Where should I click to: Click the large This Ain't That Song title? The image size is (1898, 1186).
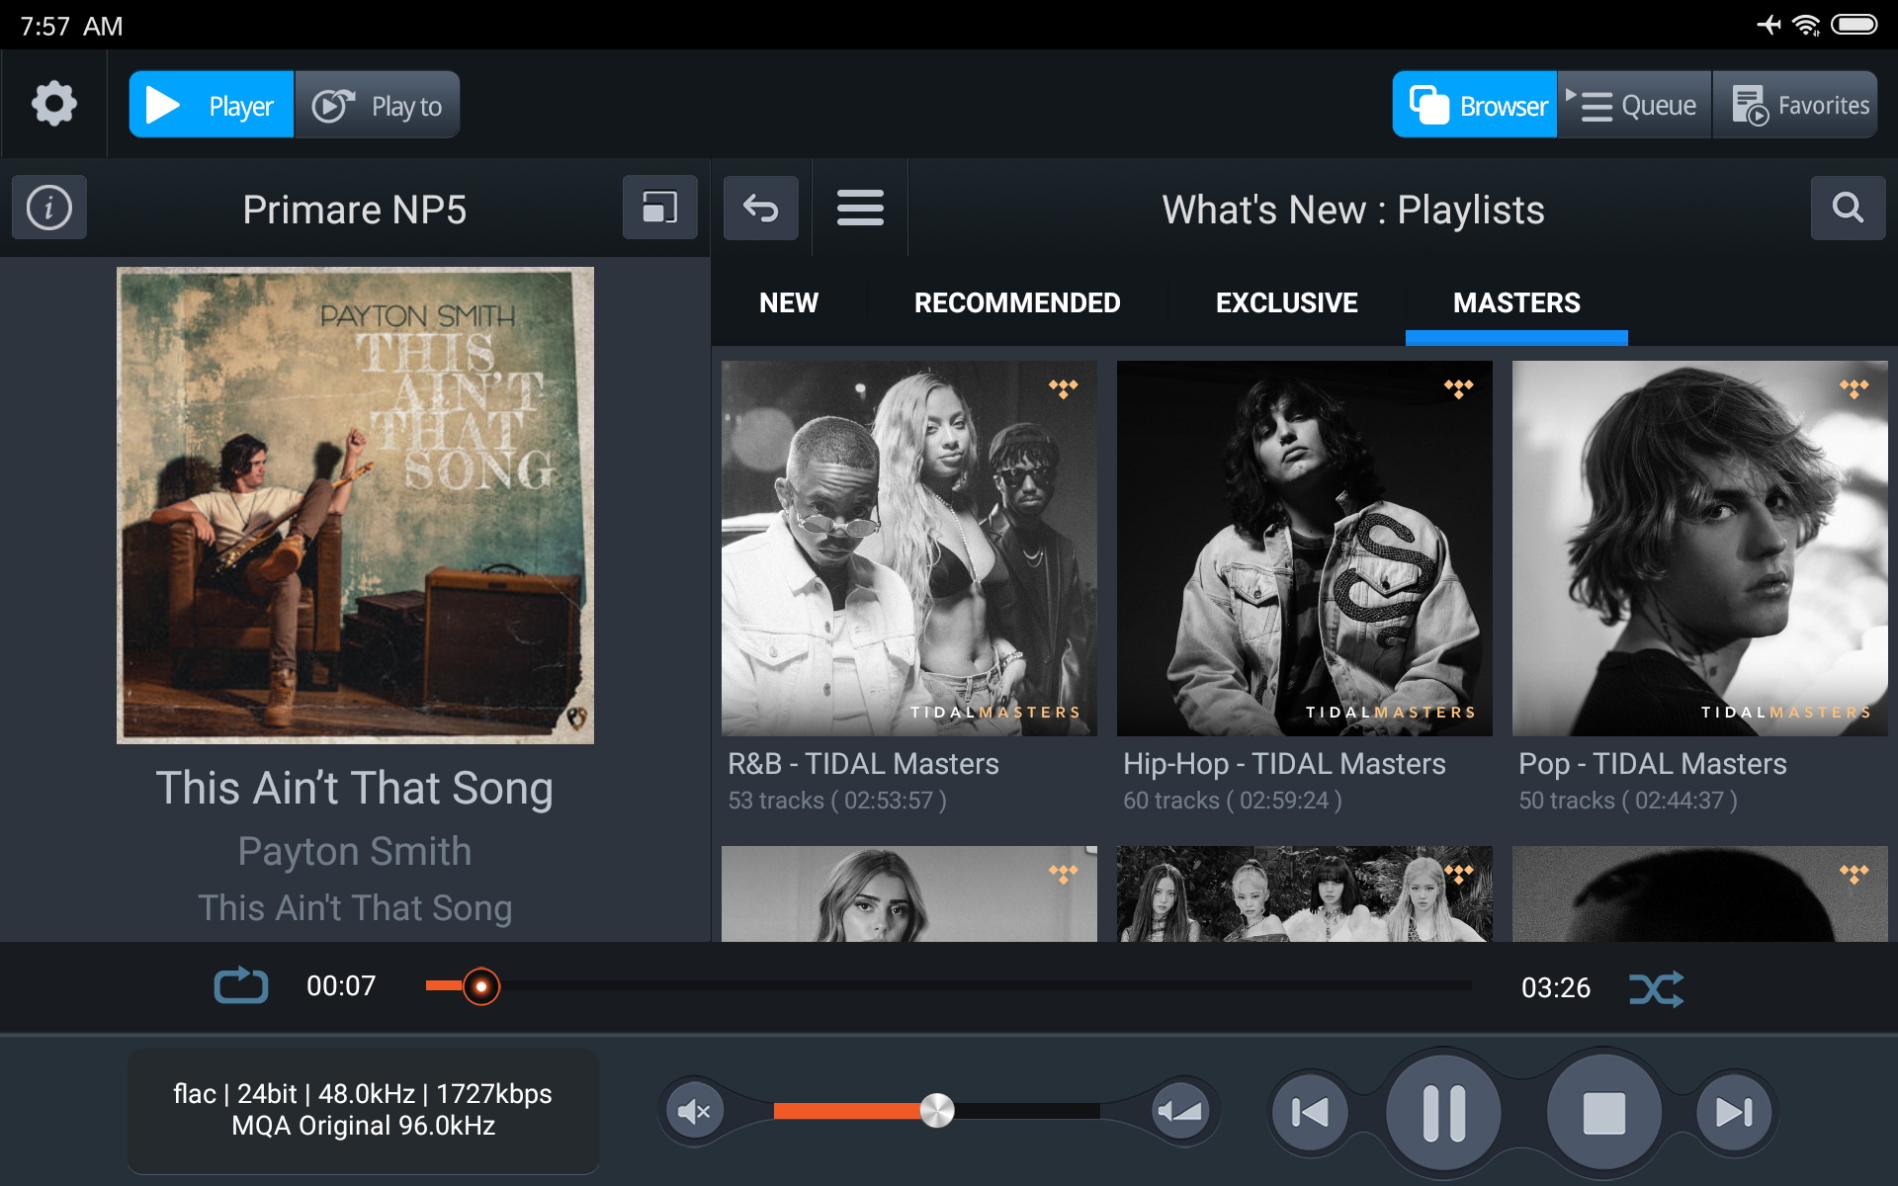(355, 789)
